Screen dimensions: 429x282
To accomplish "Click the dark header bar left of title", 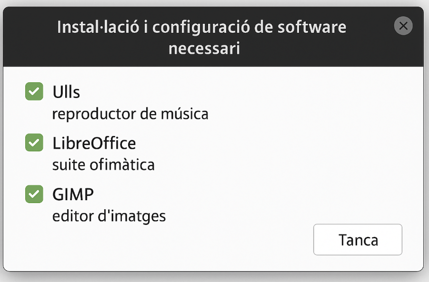I will [x=29, y=37].
